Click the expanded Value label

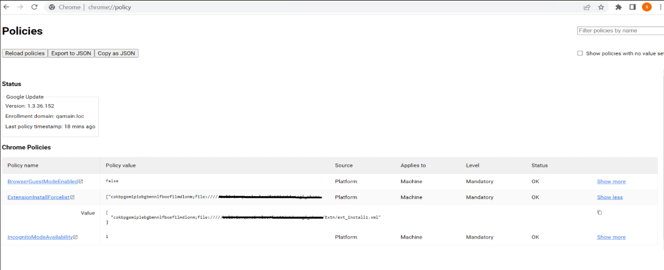[88, 213]
